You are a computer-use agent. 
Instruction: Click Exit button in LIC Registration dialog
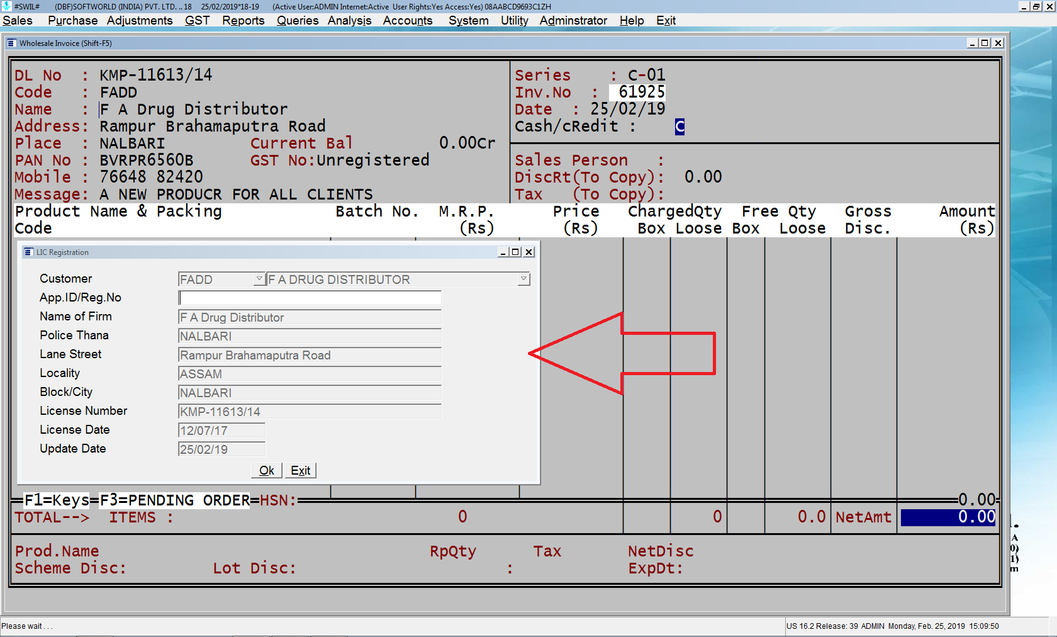point(300,470)
